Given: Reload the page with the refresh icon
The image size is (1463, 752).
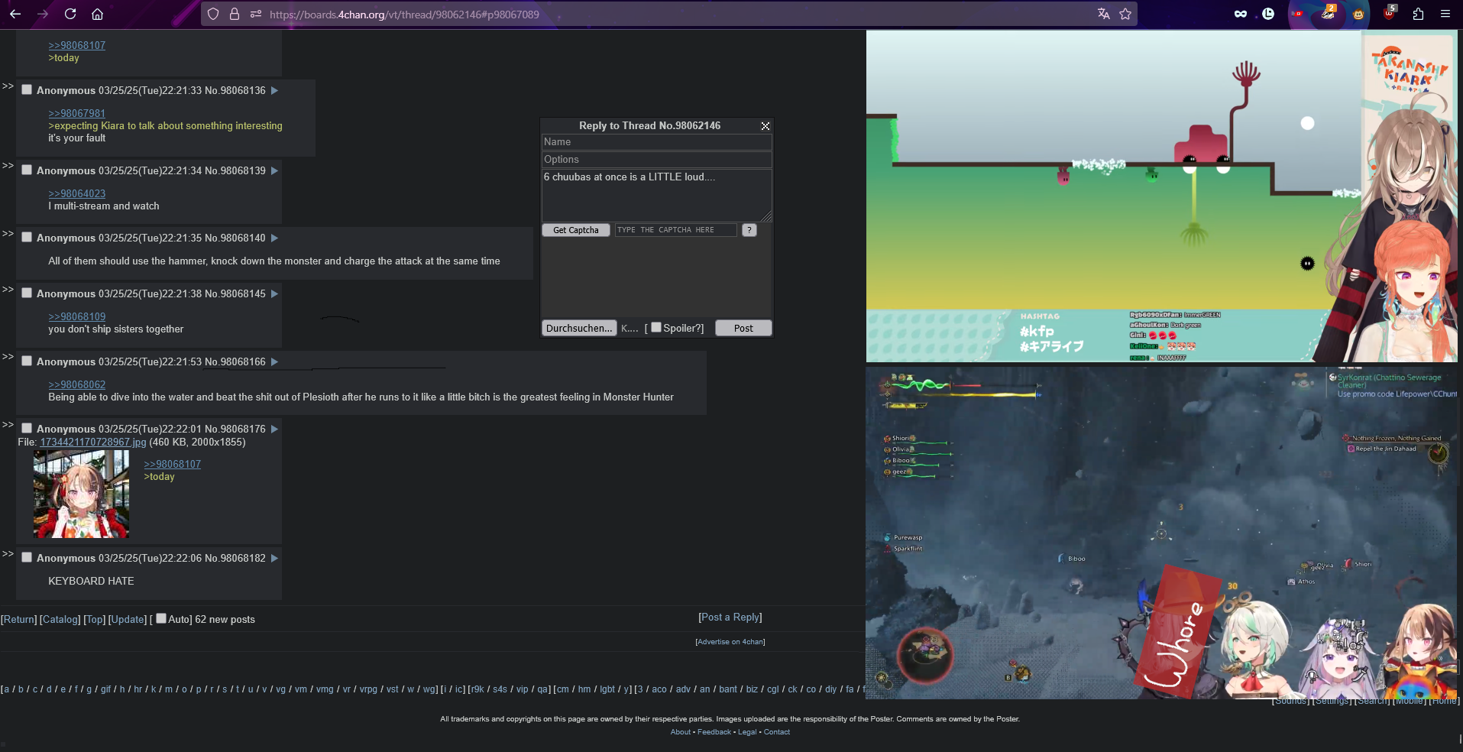Looking at the screenshot, I should click(x=70, y=14).
